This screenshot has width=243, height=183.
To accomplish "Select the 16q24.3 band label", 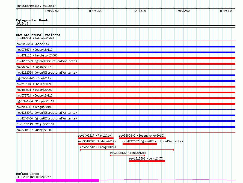I will pyautogui.click(x=22, y=23).
